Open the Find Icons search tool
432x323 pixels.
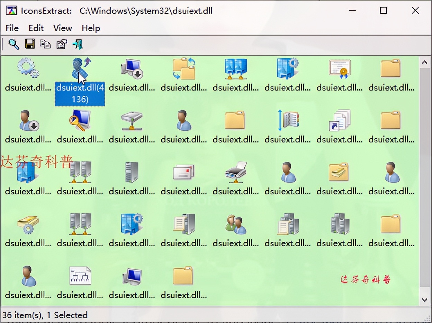pyautogui.click(x=13, y=44)
